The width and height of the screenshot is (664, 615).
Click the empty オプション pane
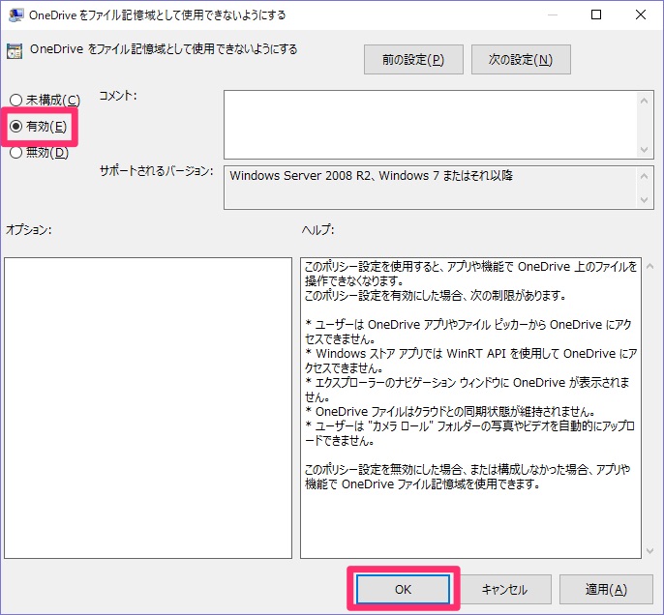pyautogui.click(x=148, y=408)
